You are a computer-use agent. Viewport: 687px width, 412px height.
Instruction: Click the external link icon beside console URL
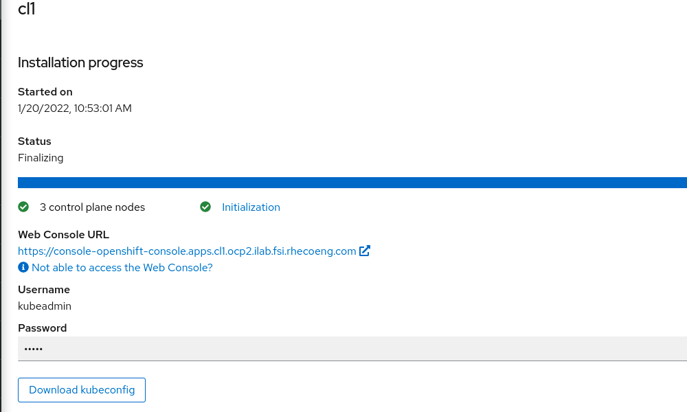365,251
